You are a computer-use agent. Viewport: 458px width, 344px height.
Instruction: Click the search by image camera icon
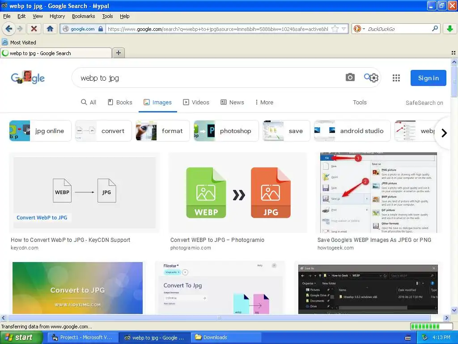pyautogui.click(x=350, y=77)
